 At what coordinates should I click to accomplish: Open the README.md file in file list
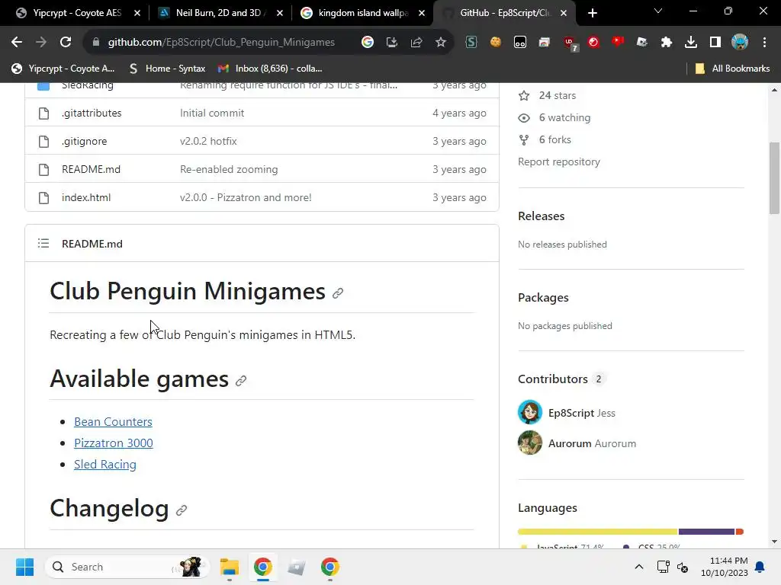(x=92, y=170)
